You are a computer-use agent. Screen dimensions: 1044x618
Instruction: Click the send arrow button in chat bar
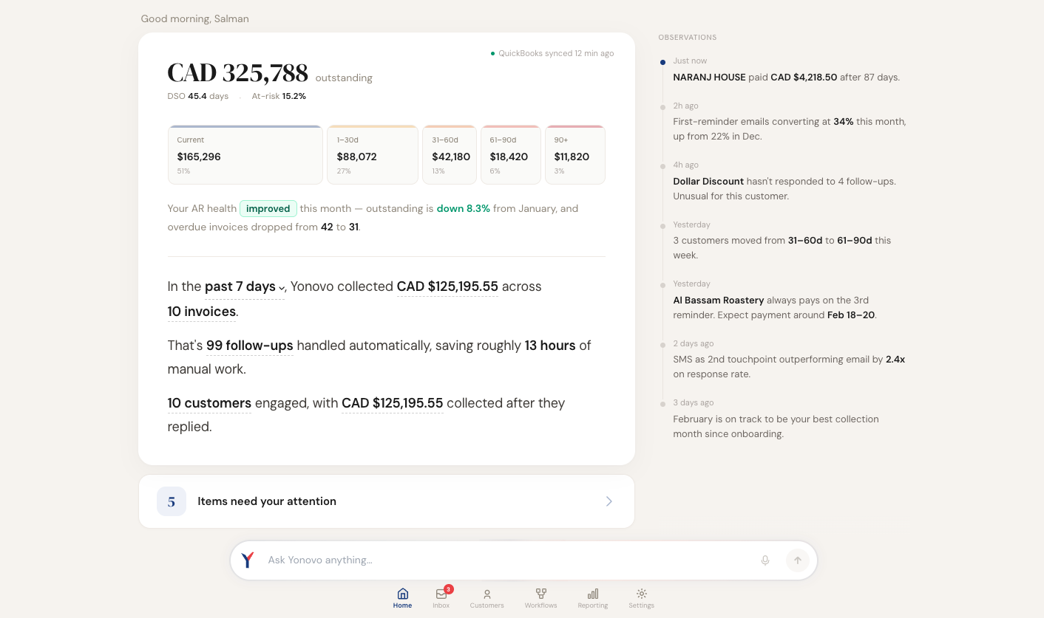coord(797,560)
